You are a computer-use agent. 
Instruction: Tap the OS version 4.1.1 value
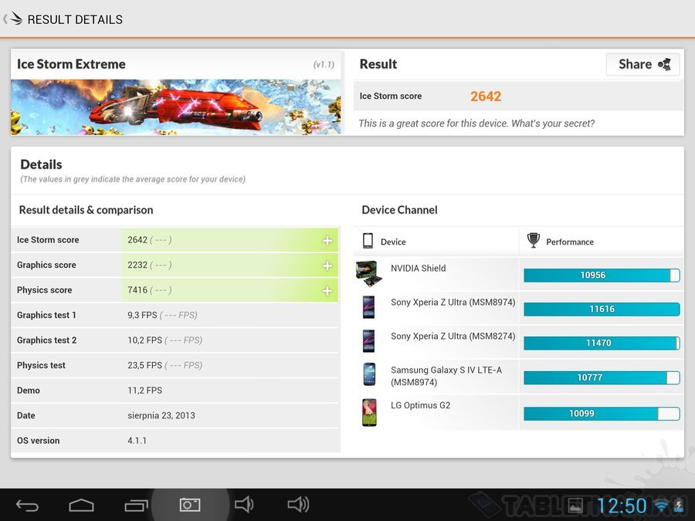[137, 441]
